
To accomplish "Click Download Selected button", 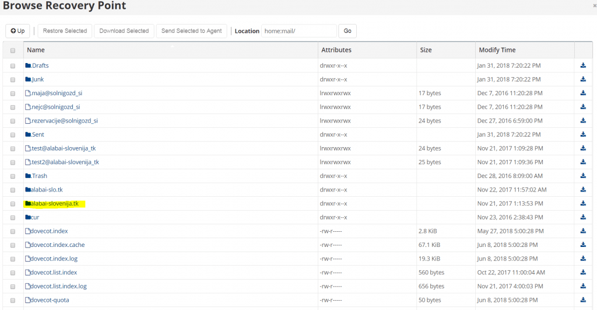I will [x=124, y=31].
